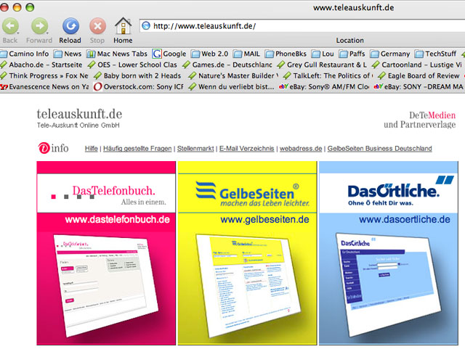
Task: Click the GelbeSeiten logo banner
Action: pyautogui.click(x=247, y=193)
